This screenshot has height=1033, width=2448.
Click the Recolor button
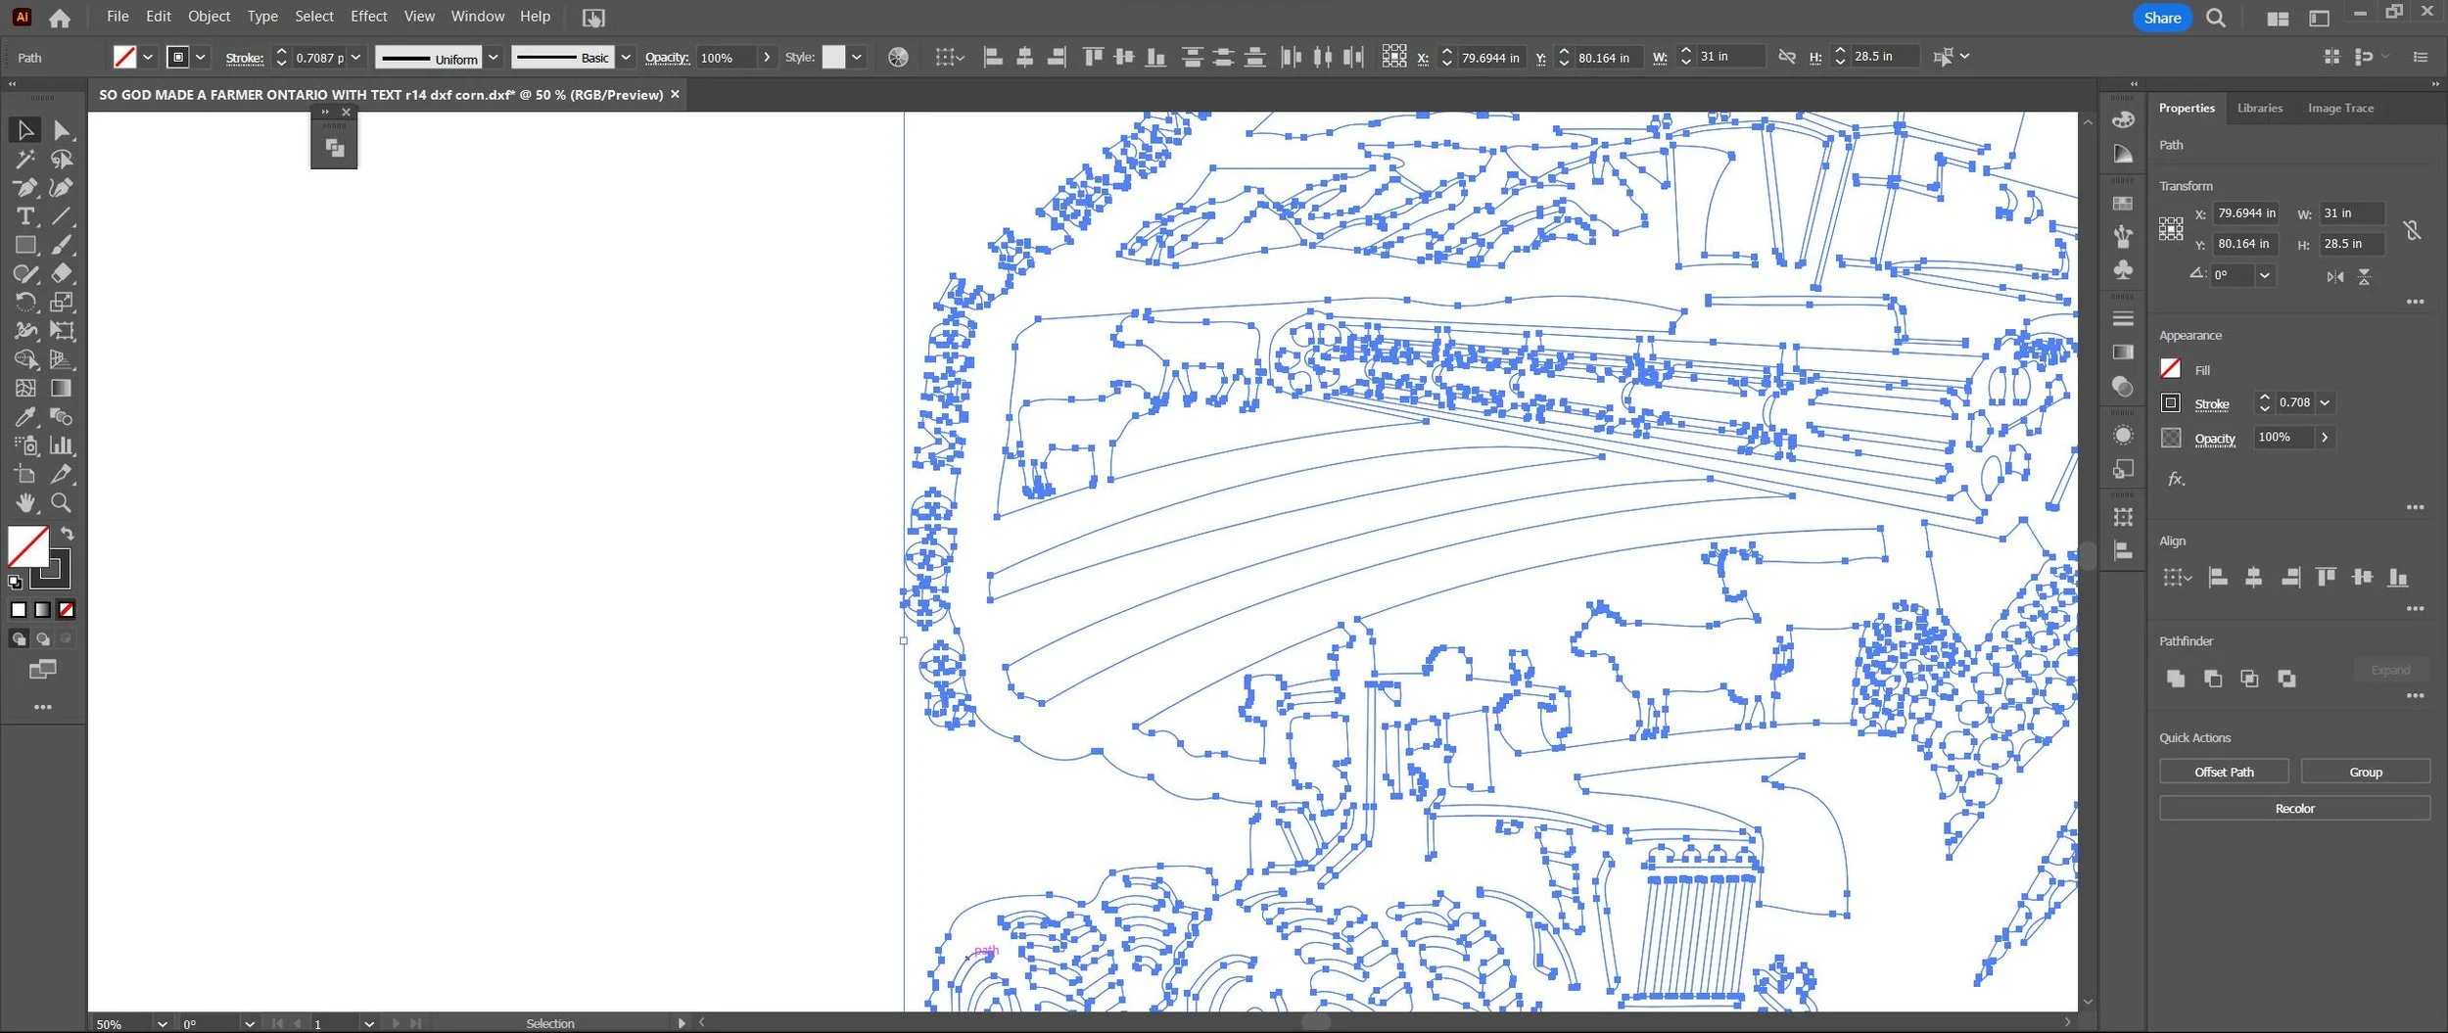tap(2294, 808)
